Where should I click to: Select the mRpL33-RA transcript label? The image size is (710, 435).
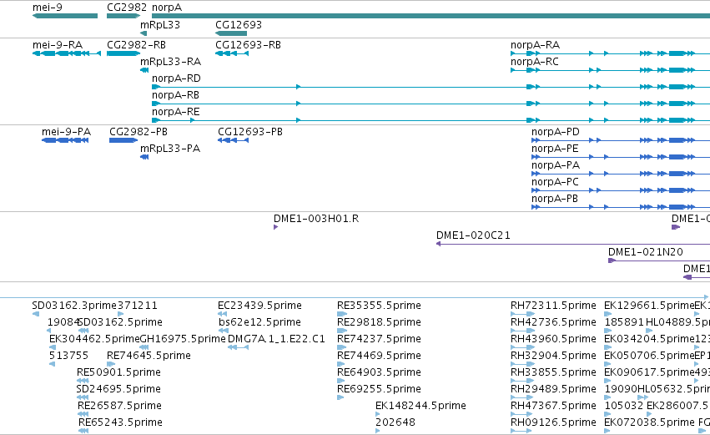tap(170, 62)
